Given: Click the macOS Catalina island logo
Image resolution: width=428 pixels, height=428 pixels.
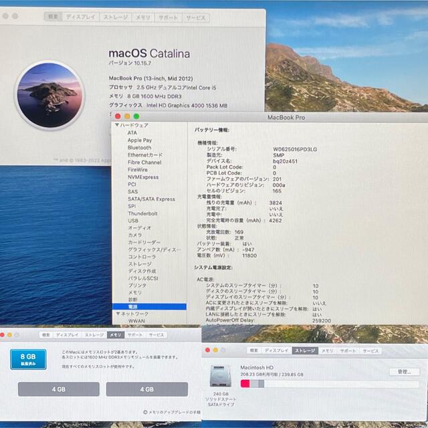Looking at the screenshot, I should (x=49, y=95).
